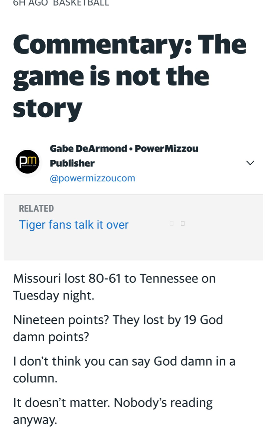265x434 pixels.
Task: Click the left image placeholder beside Tiger fans link
Action: 171,223
